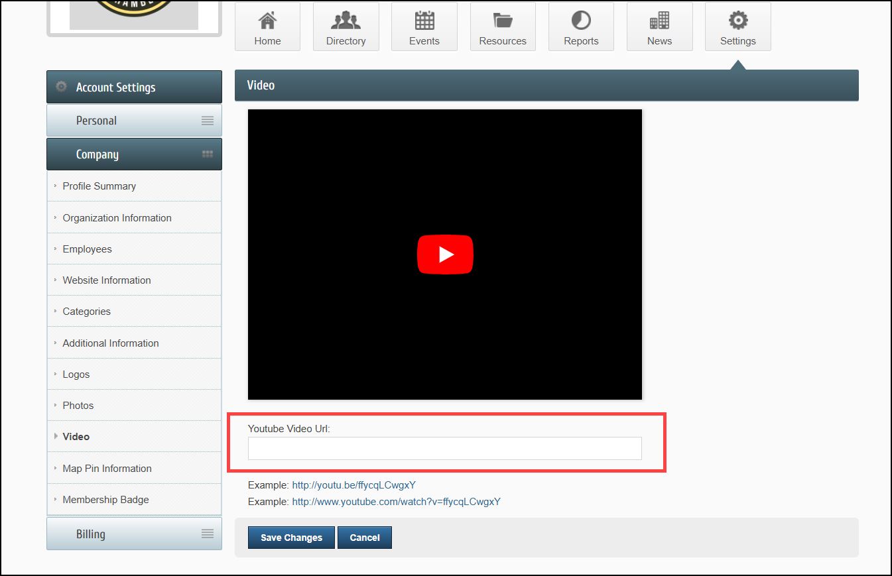Go to Organization Information page
The width and height of the screenshot is (892, 576).
[117, 218]
